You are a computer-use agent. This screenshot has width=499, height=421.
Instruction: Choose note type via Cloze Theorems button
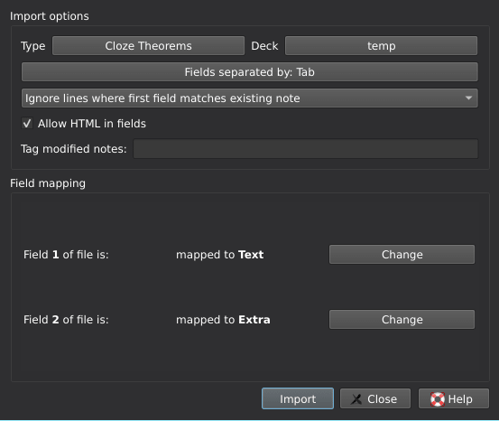pos(148,45)
